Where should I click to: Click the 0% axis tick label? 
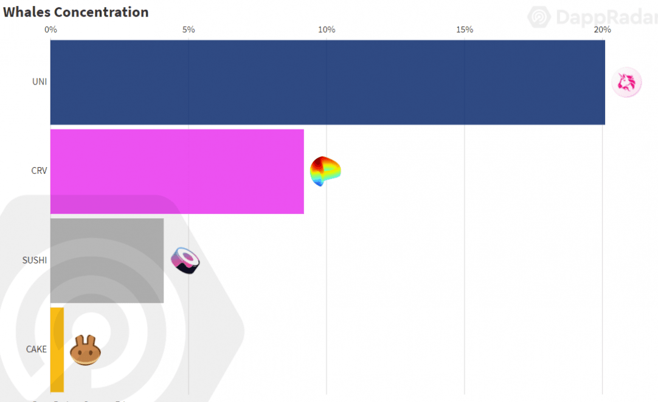pos(51,29)
